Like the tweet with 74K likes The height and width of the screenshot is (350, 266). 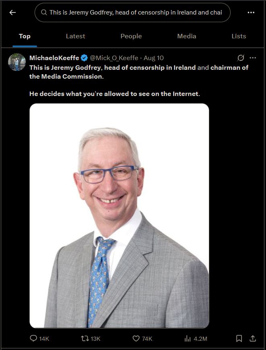pos(142,339)
